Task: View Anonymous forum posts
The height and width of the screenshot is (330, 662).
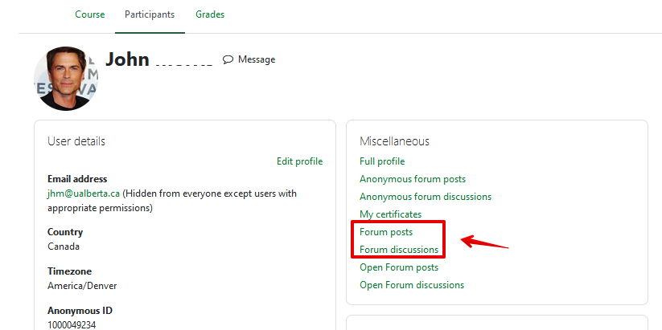Action: pyautogui.click(x=413, y=179)
